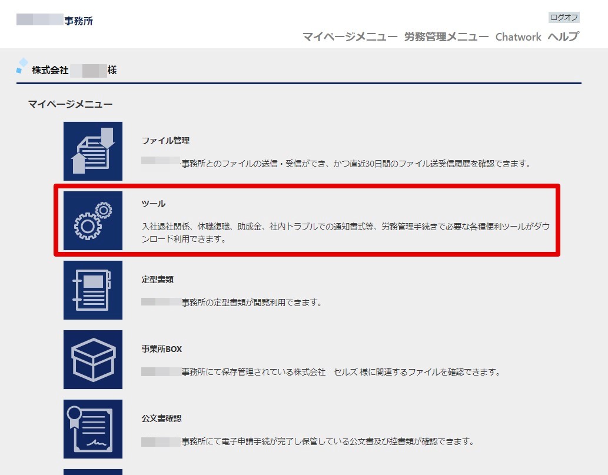Screen dimensions: 608x475
Task: Click the 電子申請手続 description text
Action: (x=307, y=441)
